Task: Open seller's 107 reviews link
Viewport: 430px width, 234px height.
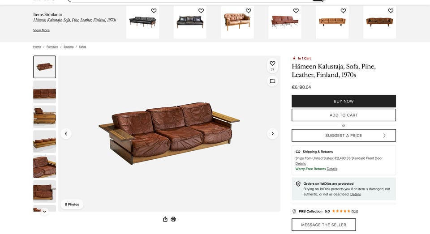Action: [355, 211]
